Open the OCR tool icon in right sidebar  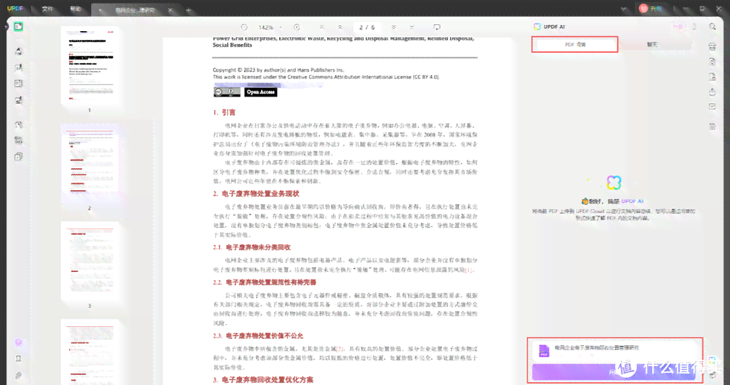pyautogui.click(x=712, y=47)
